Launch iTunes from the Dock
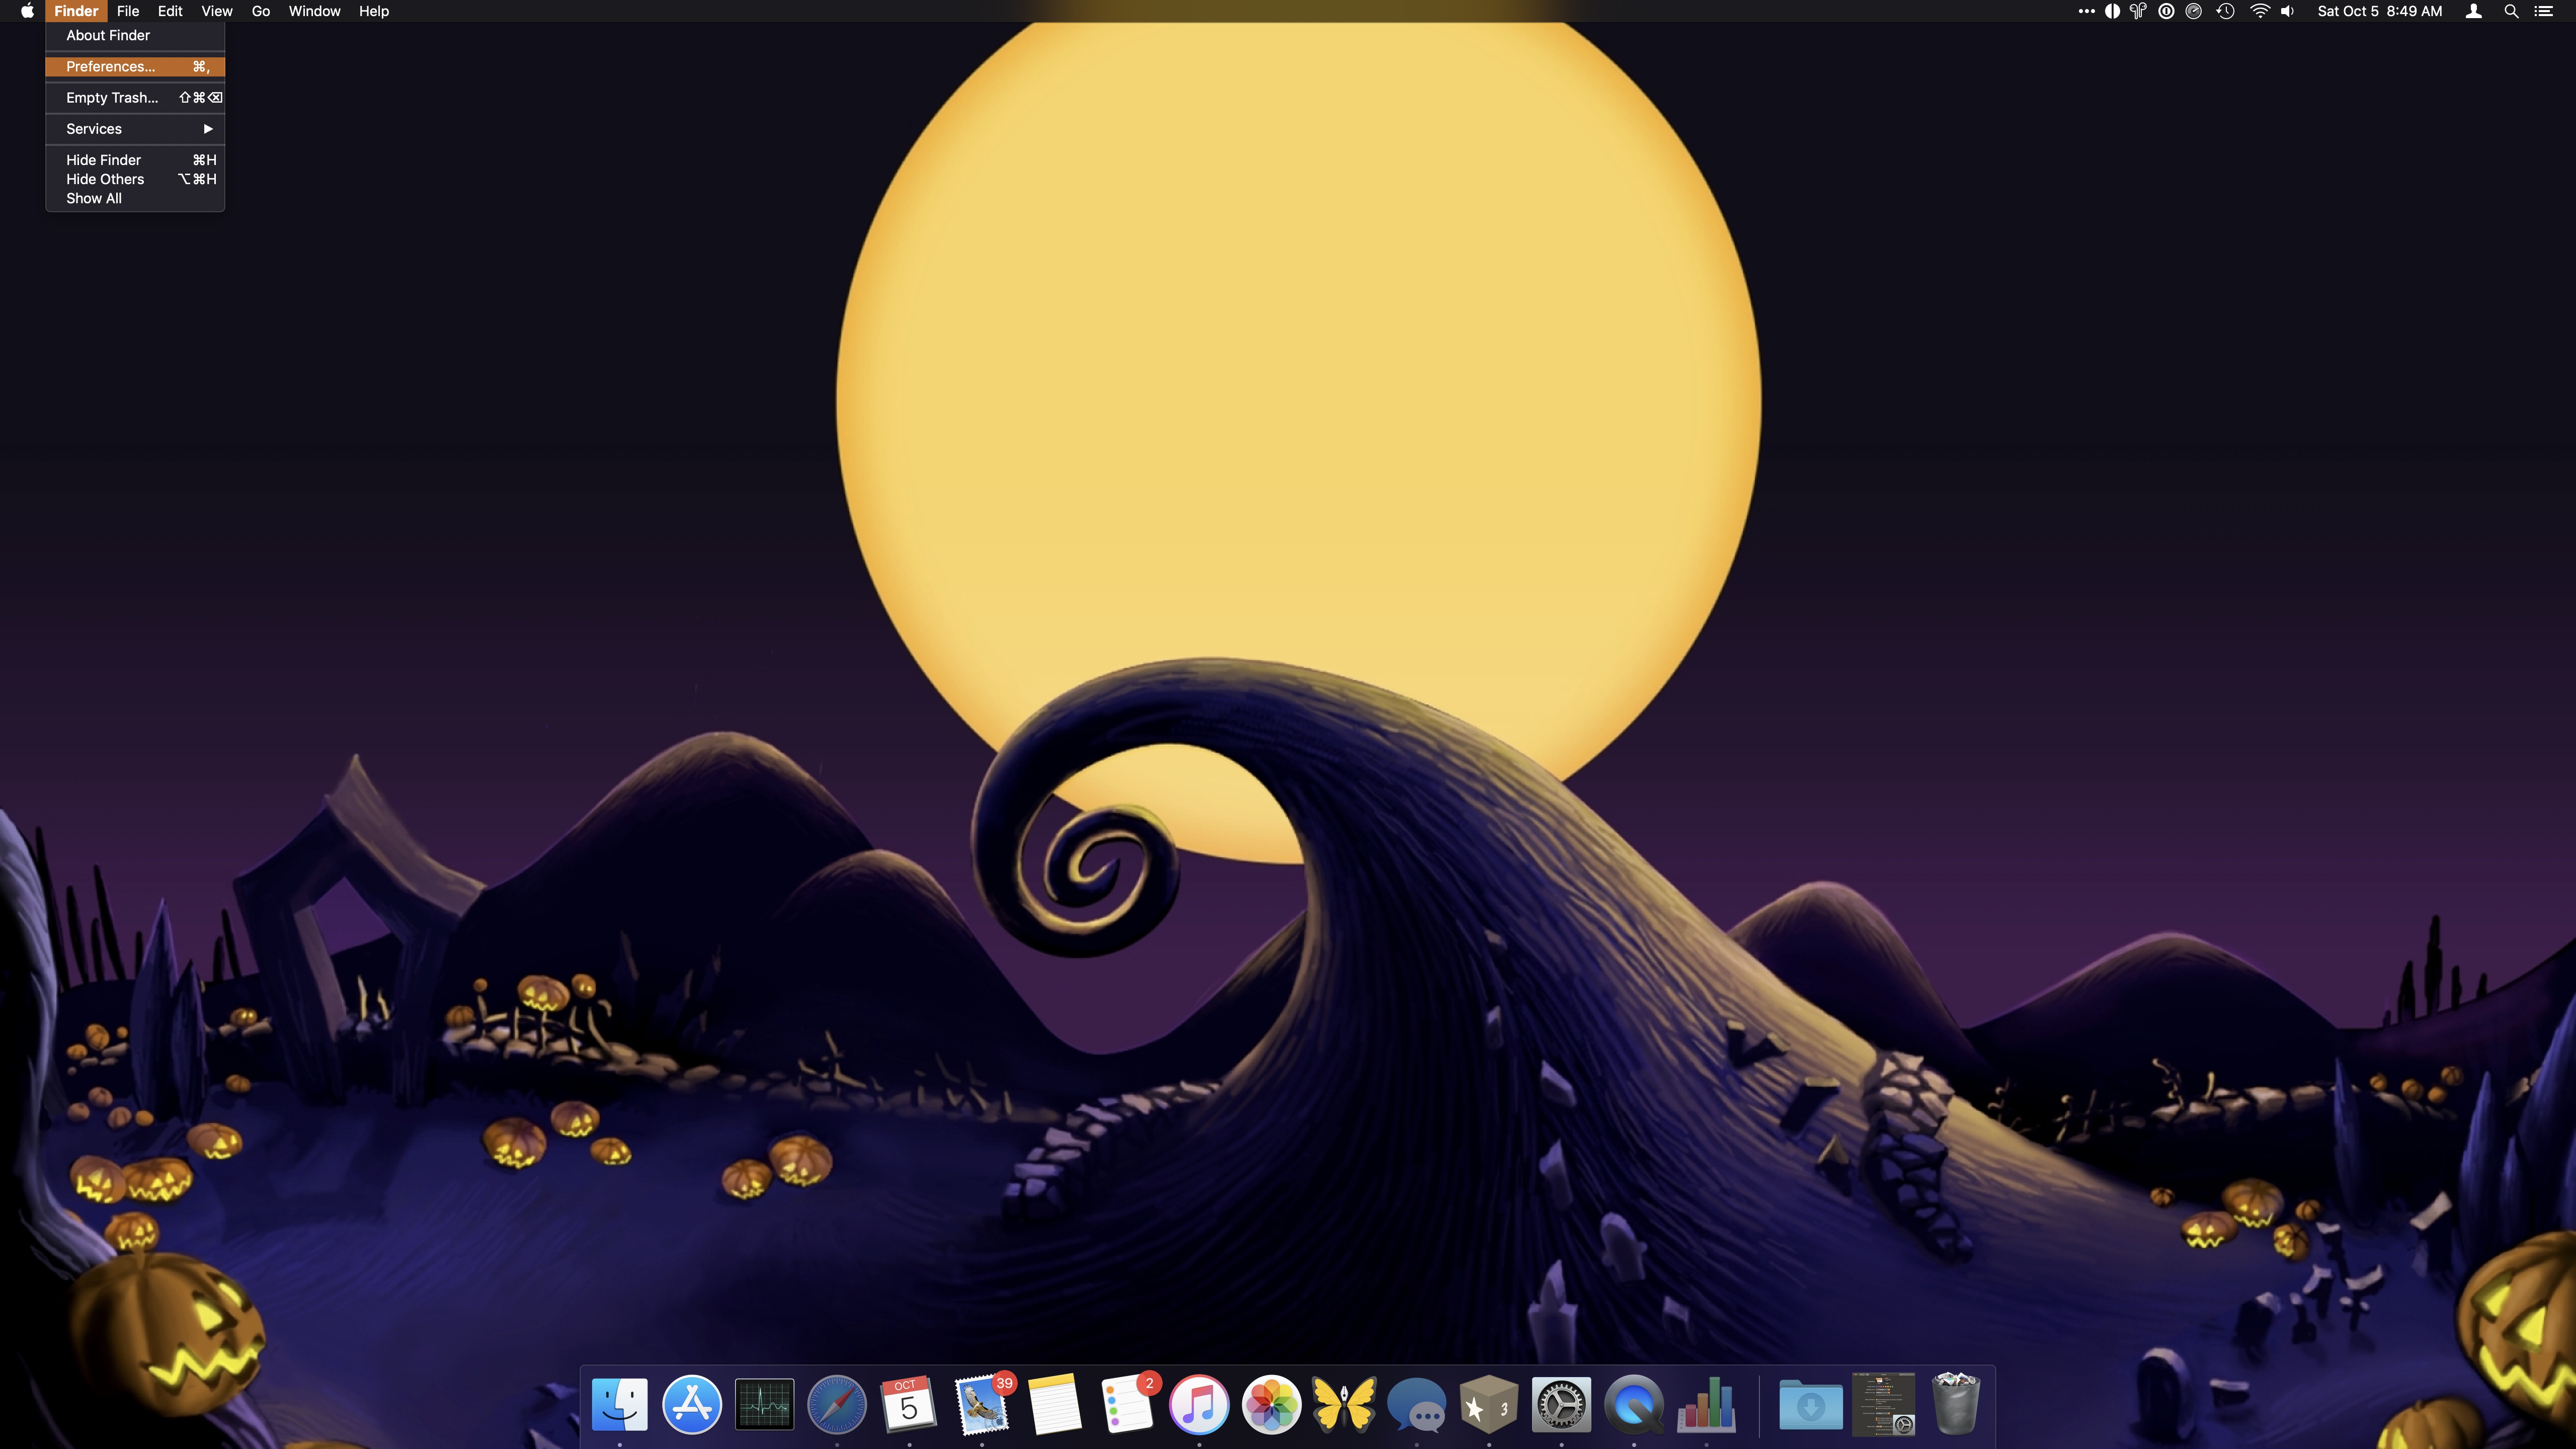Screen dimensions: 2576x1449 (1199, 1404)
